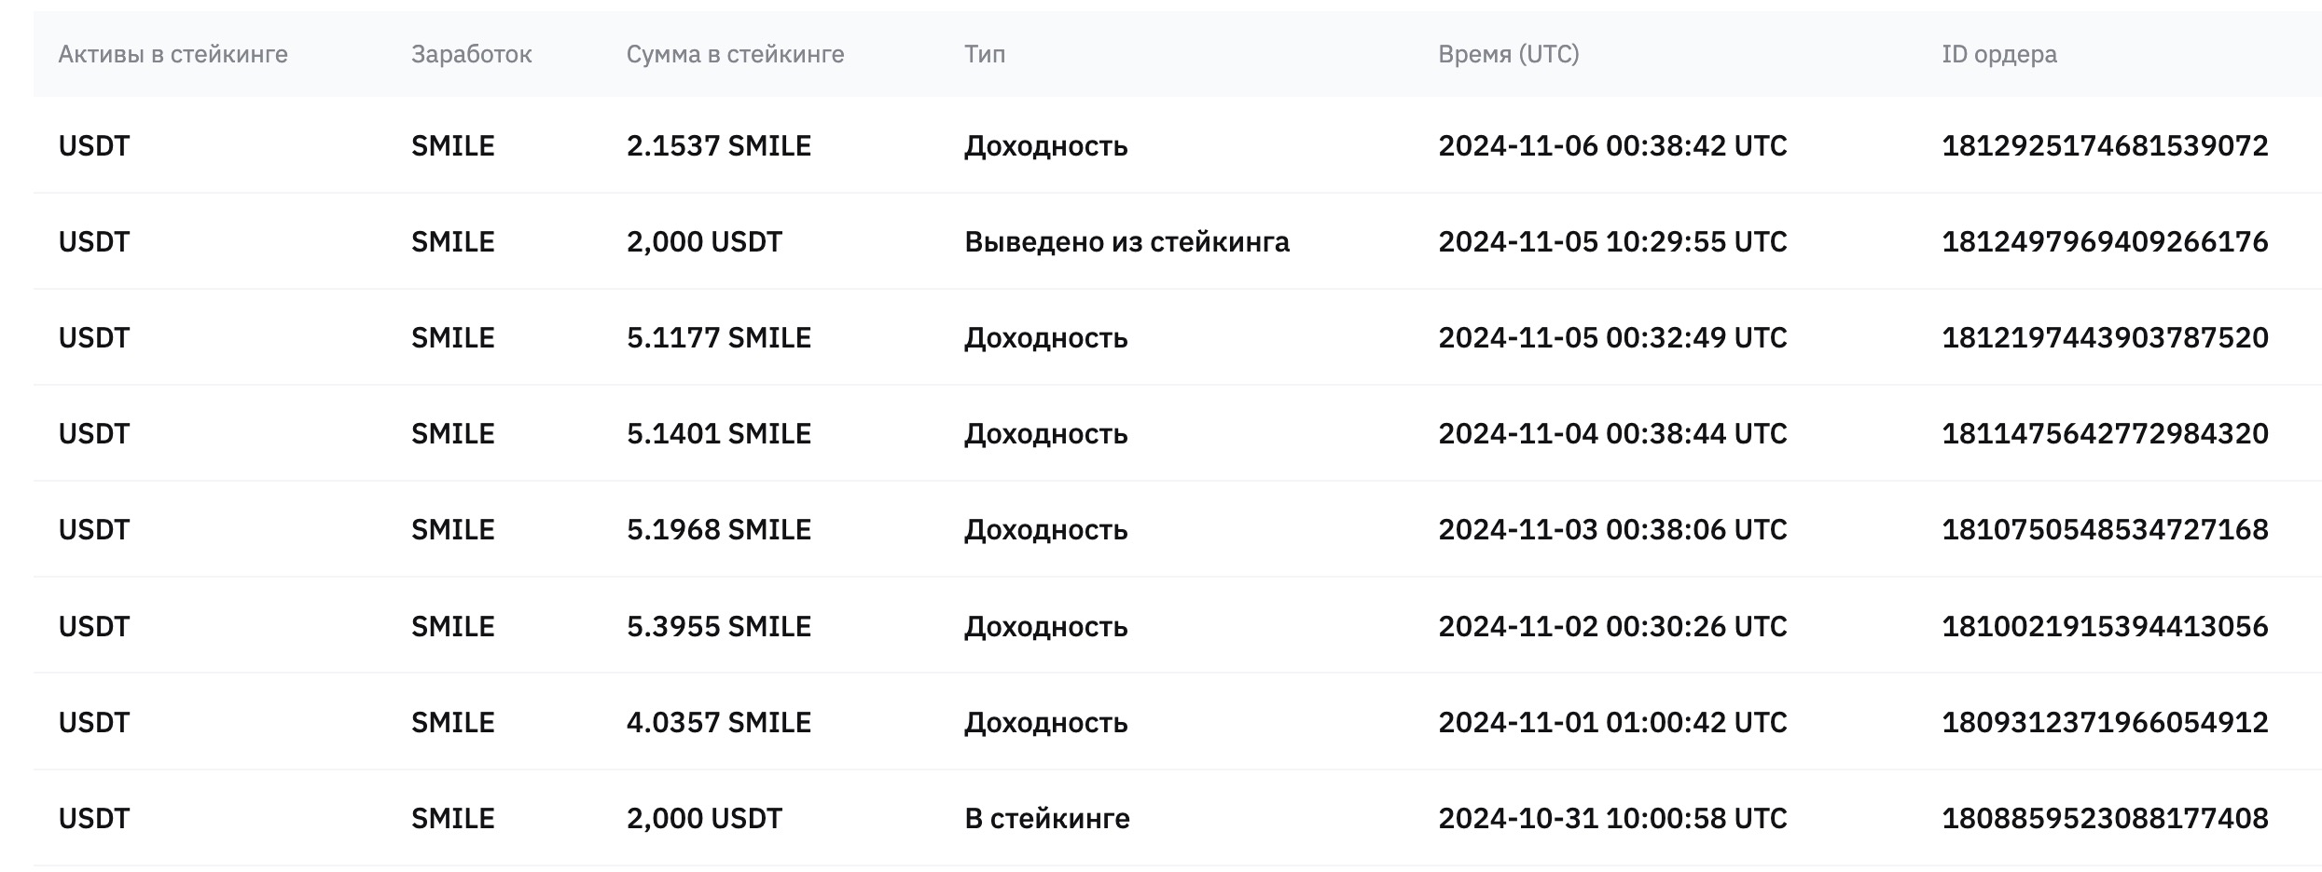2322x872 pixels.
Task: Select order ID 1810021915394413056
Action: (2105, 626)
